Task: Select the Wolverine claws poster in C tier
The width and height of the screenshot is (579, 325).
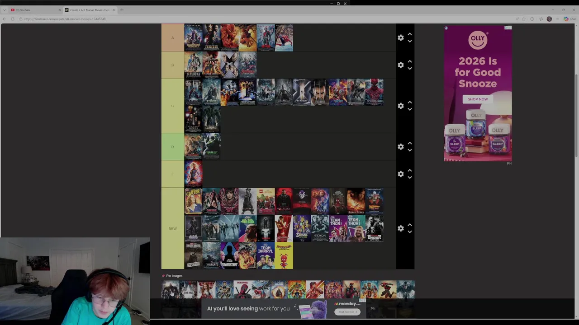Action: 320,92
